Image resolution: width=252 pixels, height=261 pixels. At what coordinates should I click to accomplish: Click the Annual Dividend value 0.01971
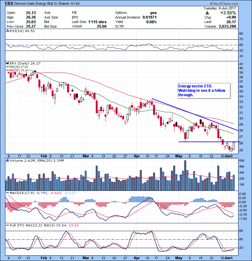150,17
